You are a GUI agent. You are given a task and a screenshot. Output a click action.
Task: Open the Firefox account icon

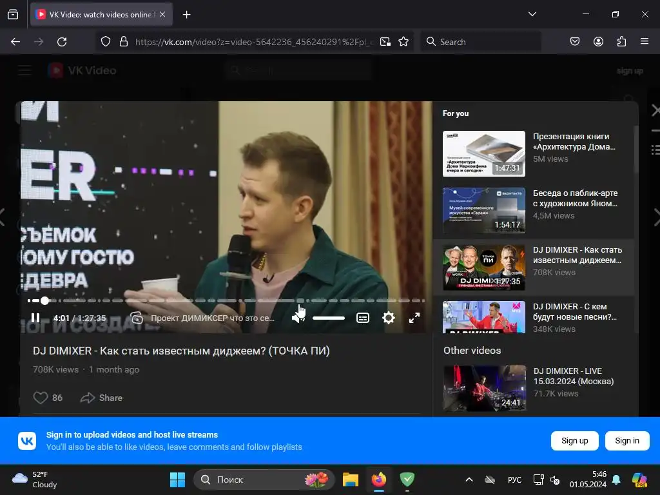tap(598, 42)
